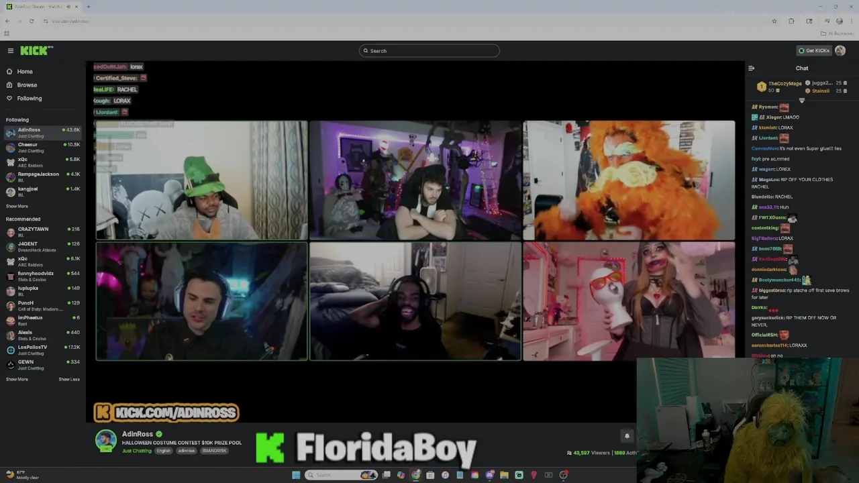859x483 pixels.
Task: Click Show More under Following
Action: pyautogui.click(x=17, y=207)
